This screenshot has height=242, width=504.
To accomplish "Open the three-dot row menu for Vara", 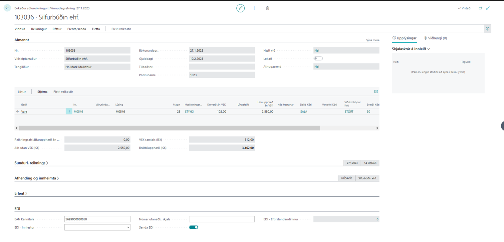I will pos(69,112).
